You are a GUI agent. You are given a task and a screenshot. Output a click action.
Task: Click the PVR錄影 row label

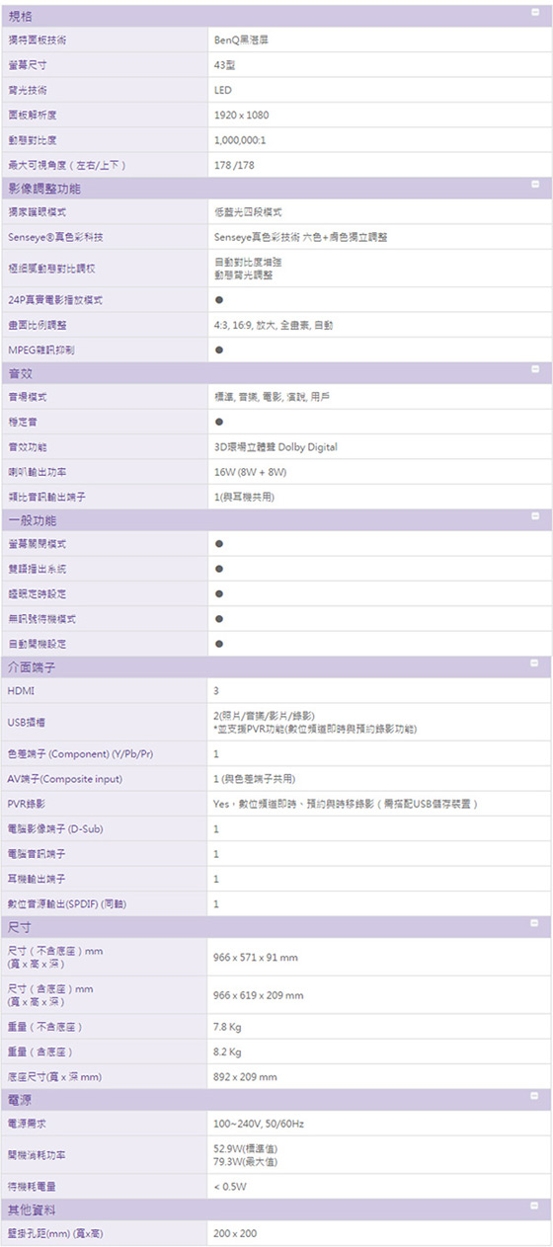point(27,804)
